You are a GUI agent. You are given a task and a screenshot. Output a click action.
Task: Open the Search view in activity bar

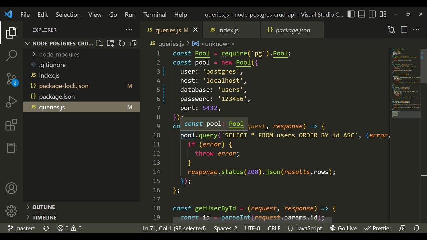[x=11, y=55]
